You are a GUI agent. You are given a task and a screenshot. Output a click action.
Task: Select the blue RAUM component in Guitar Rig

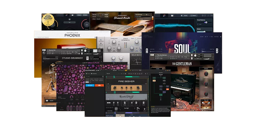pyautogui.click(x=90, y=85)
